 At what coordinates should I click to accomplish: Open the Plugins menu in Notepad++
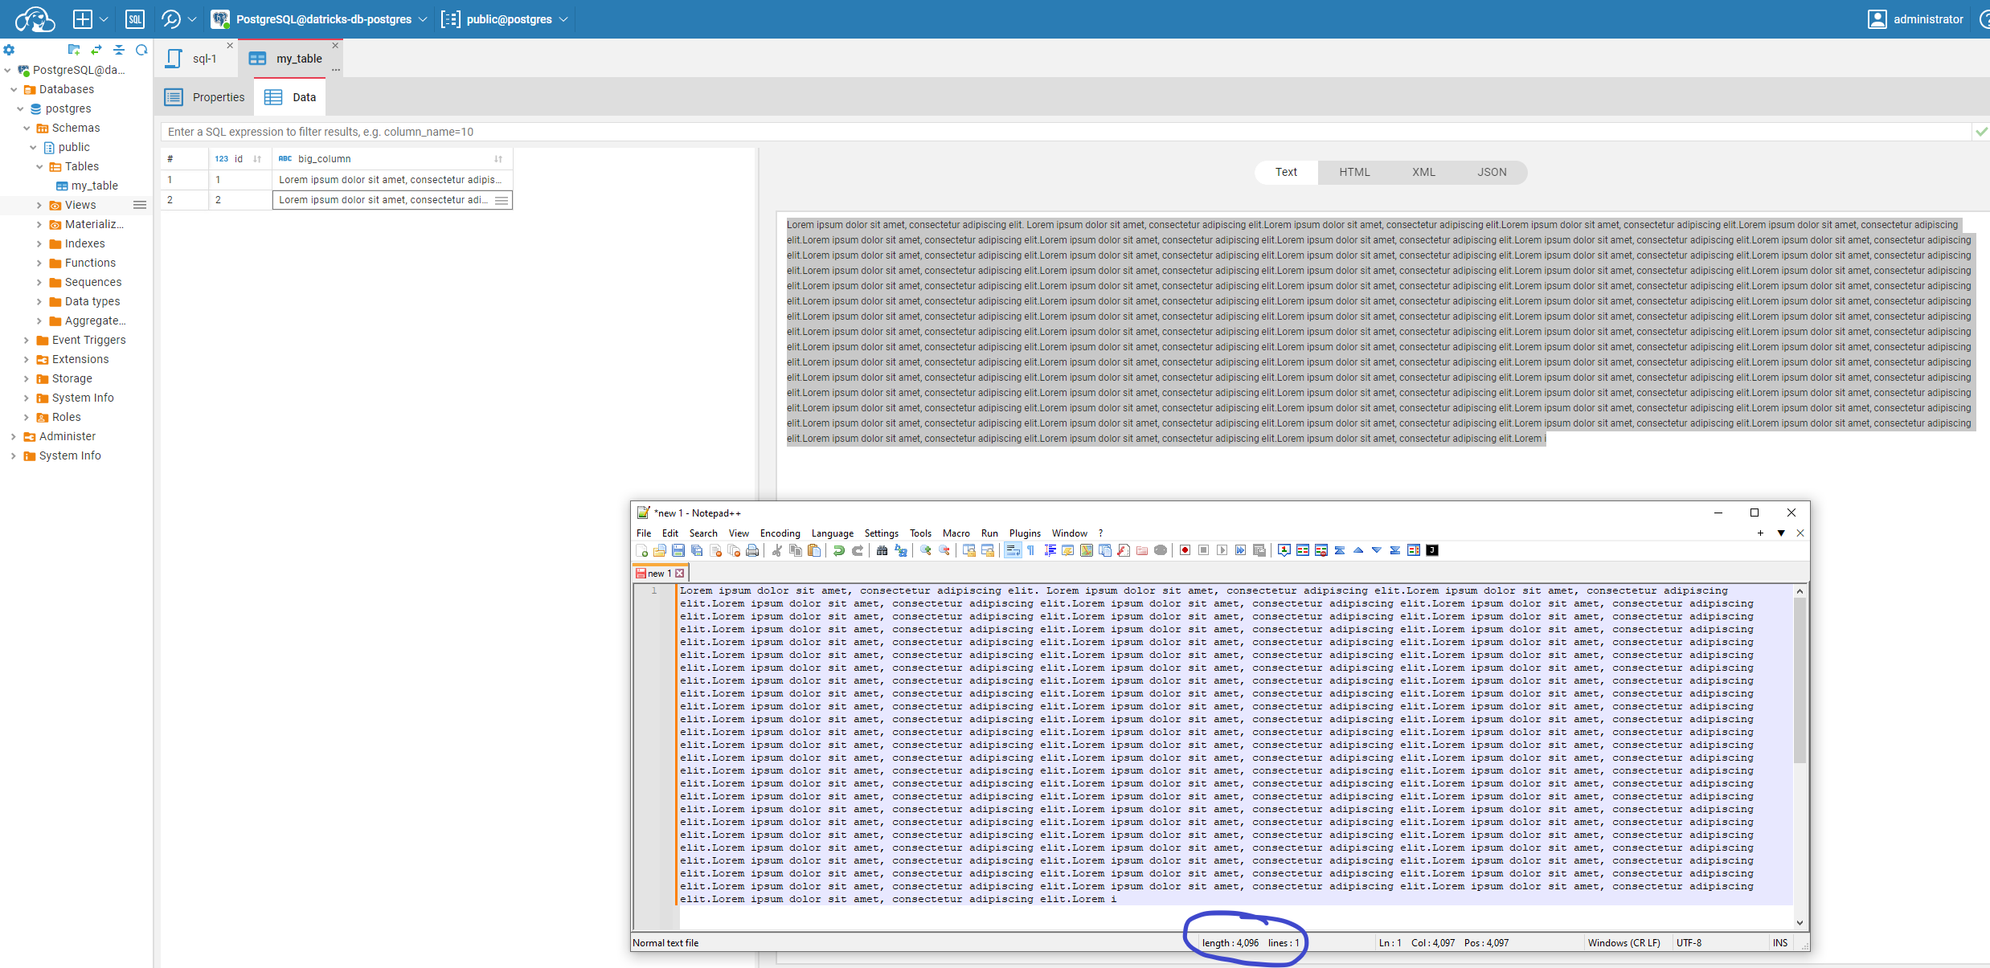point(1024,533)
